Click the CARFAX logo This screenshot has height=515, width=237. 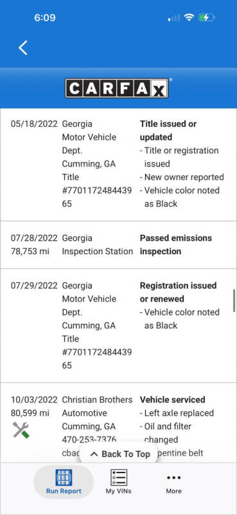tap(117, 88)
